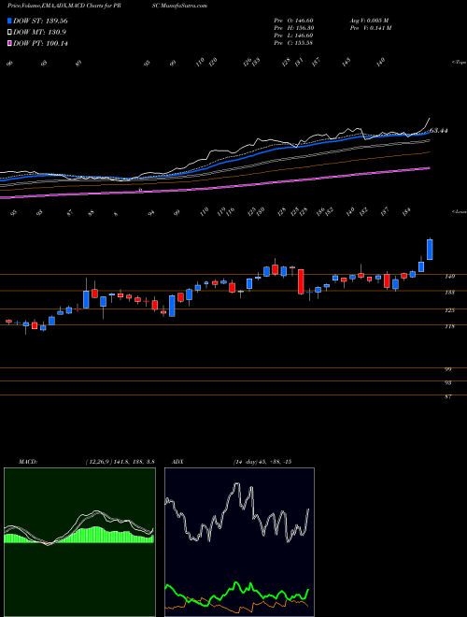The height and width of the screenshot is (617, 467).
Task: Click the magenta DOW PT legend swatch
Action: (9, 43)
